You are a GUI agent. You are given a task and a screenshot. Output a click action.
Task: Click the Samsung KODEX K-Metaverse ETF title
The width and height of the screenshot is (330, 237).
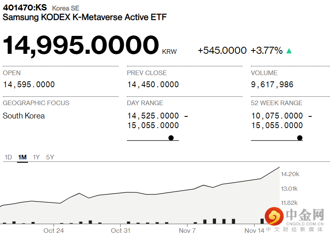coord(85,17)
